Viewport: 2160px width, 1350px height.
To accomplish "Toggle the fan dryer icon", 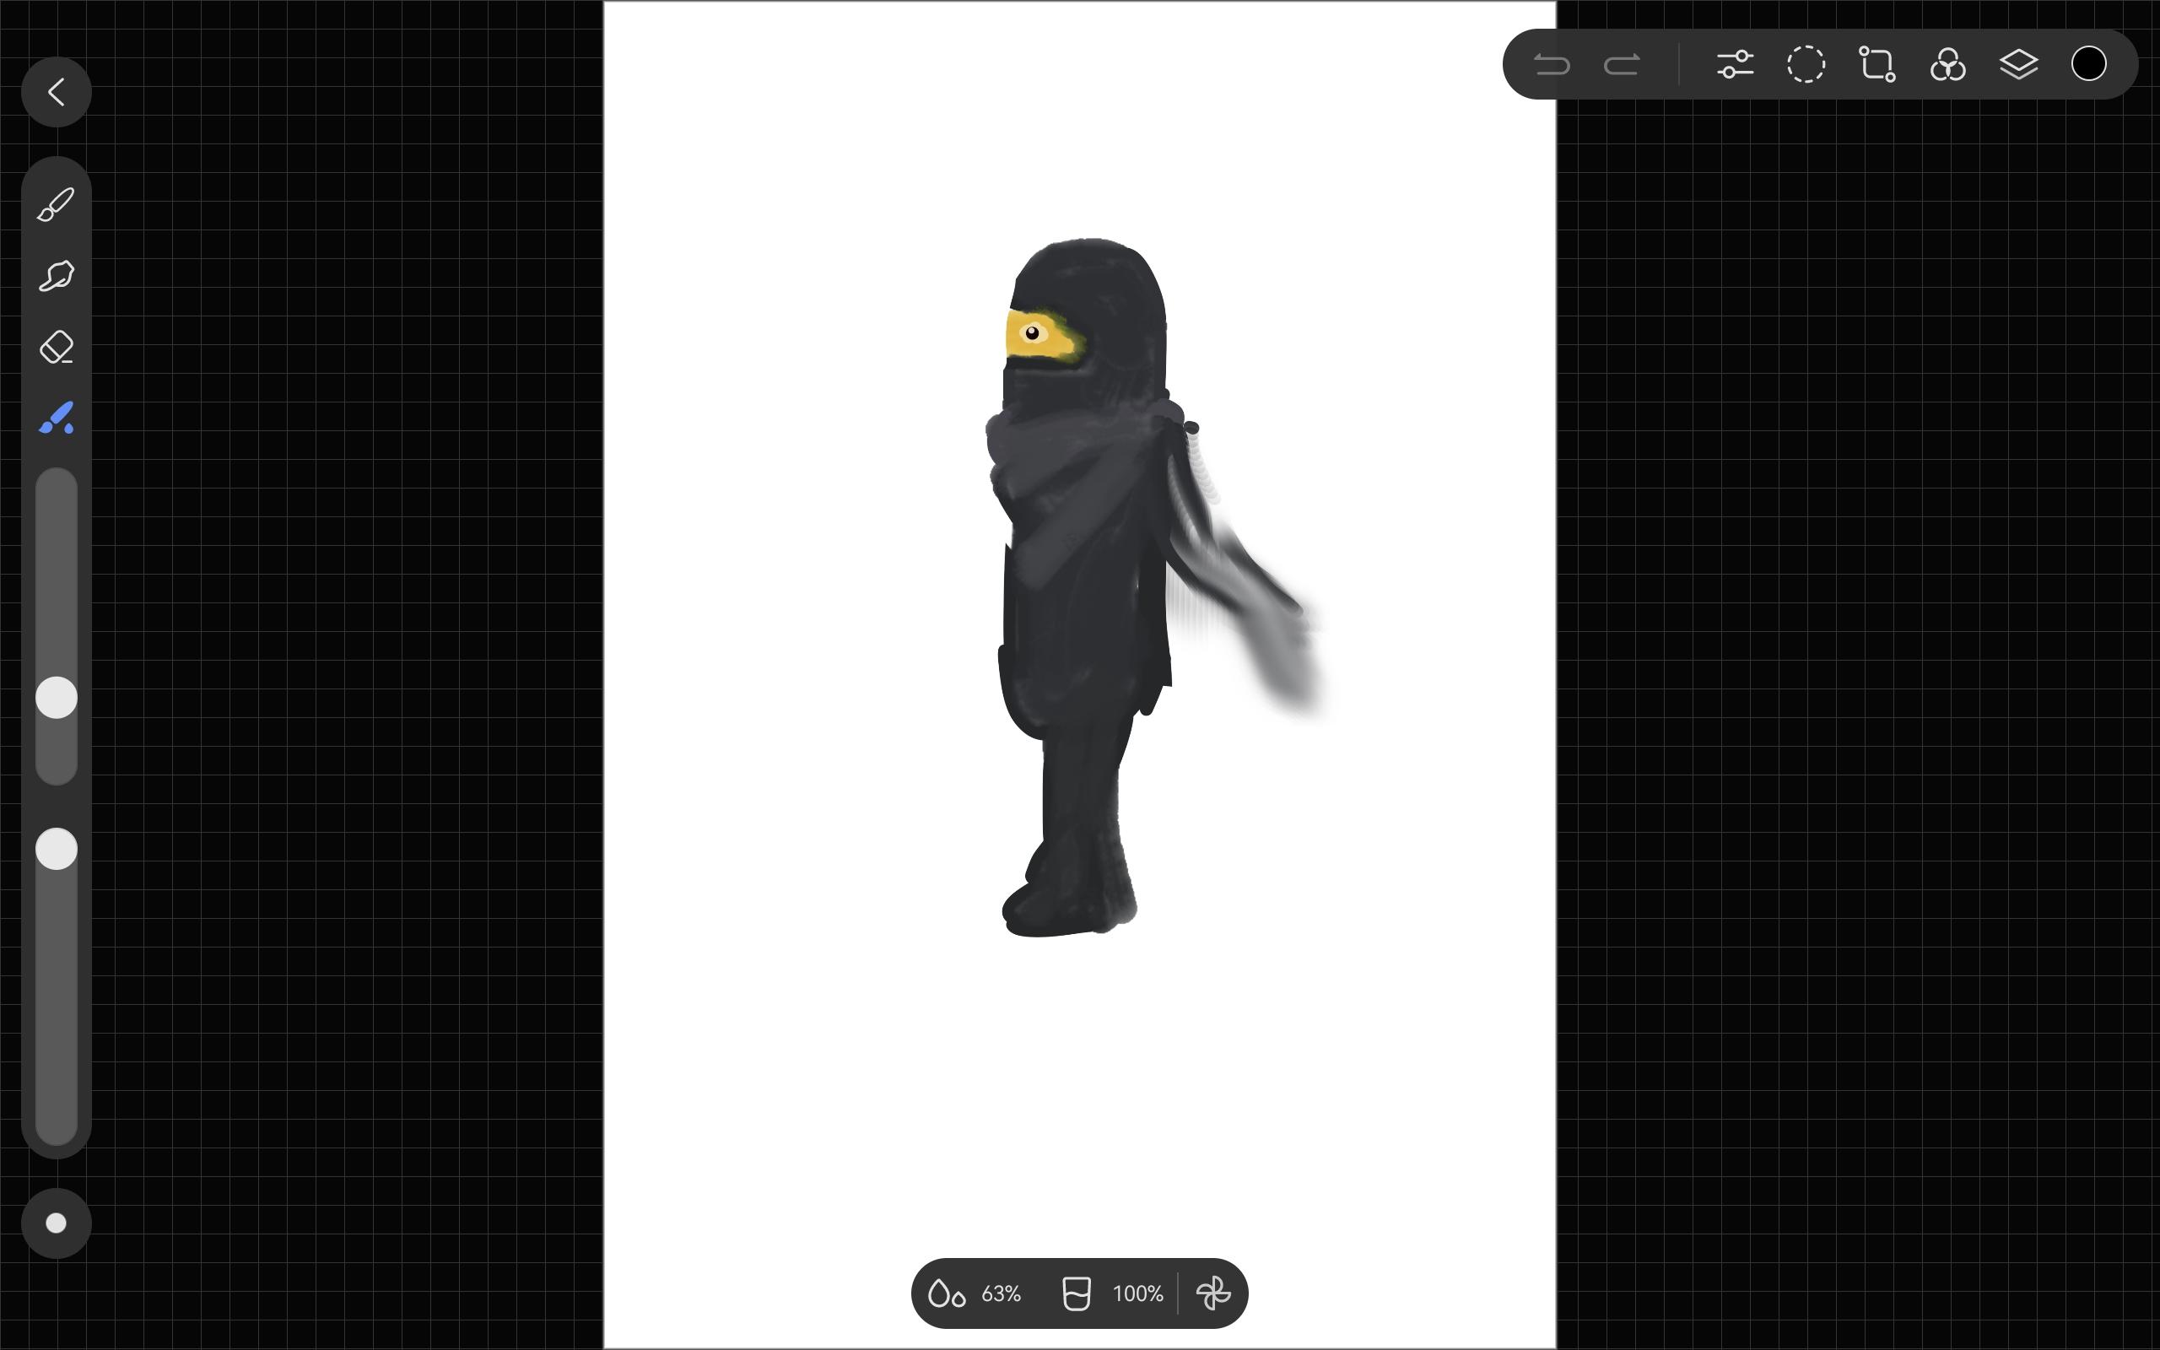I will (x=1213, y=1293).
